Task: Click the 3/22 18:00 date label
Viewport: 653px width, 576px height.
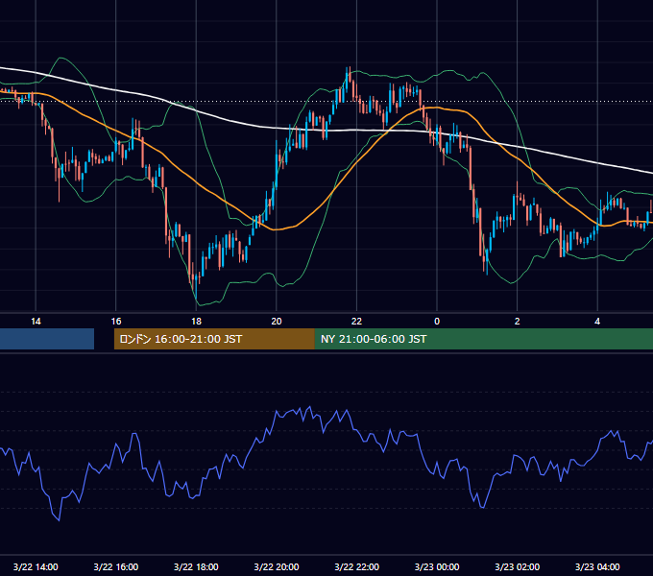Action: [x=196, y=566]
